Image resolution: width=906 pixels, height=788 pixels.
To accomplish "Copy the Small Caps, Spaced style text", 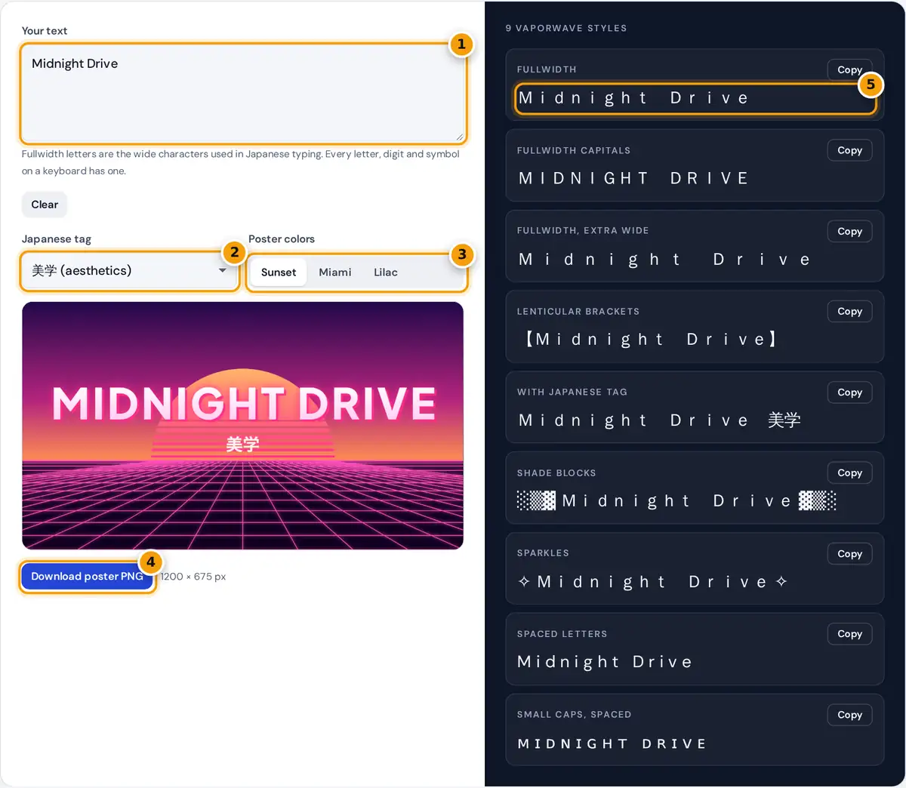I will pyautogui.click(x=849, y=715).
